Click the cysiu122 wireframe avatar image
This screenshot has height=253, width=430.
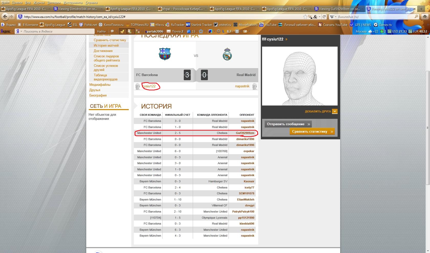[300, 76]
